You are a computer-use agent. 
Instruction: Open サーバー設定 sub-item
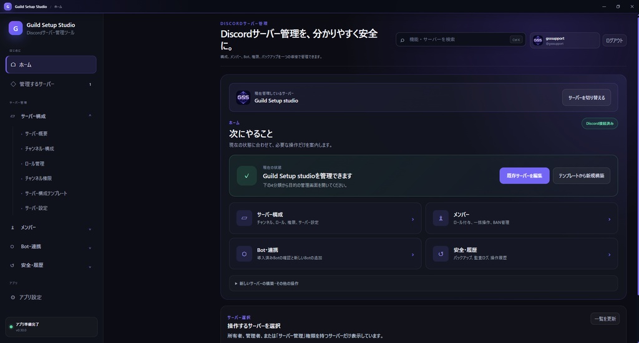coord(36,208)
